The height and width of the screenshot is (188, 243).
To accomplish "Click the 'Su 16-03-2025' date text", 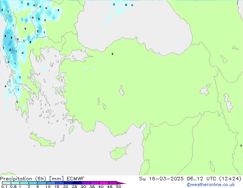I will pyautogui.click(x=161, y=179).
